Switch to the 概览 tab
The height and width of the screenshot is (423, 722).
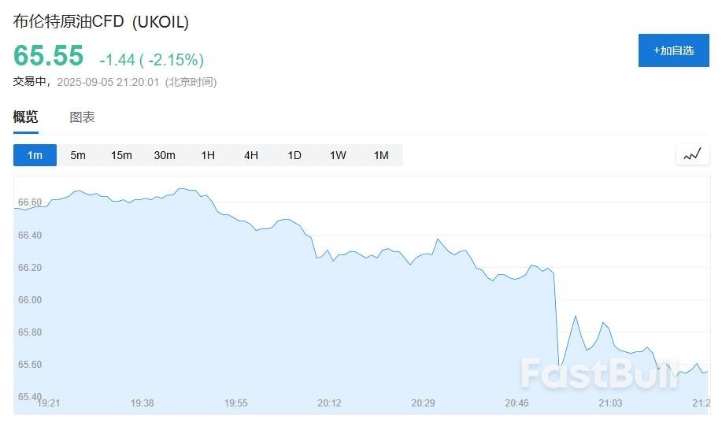click(25, 117)
